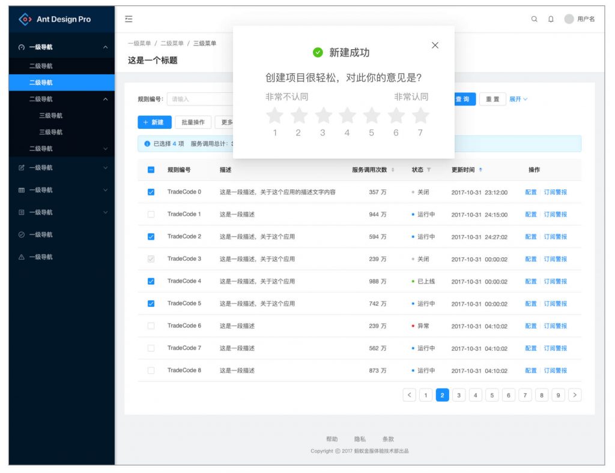Focus the 规则编号 input field
This screenshot has width=615, height=473.
(200, 99)
